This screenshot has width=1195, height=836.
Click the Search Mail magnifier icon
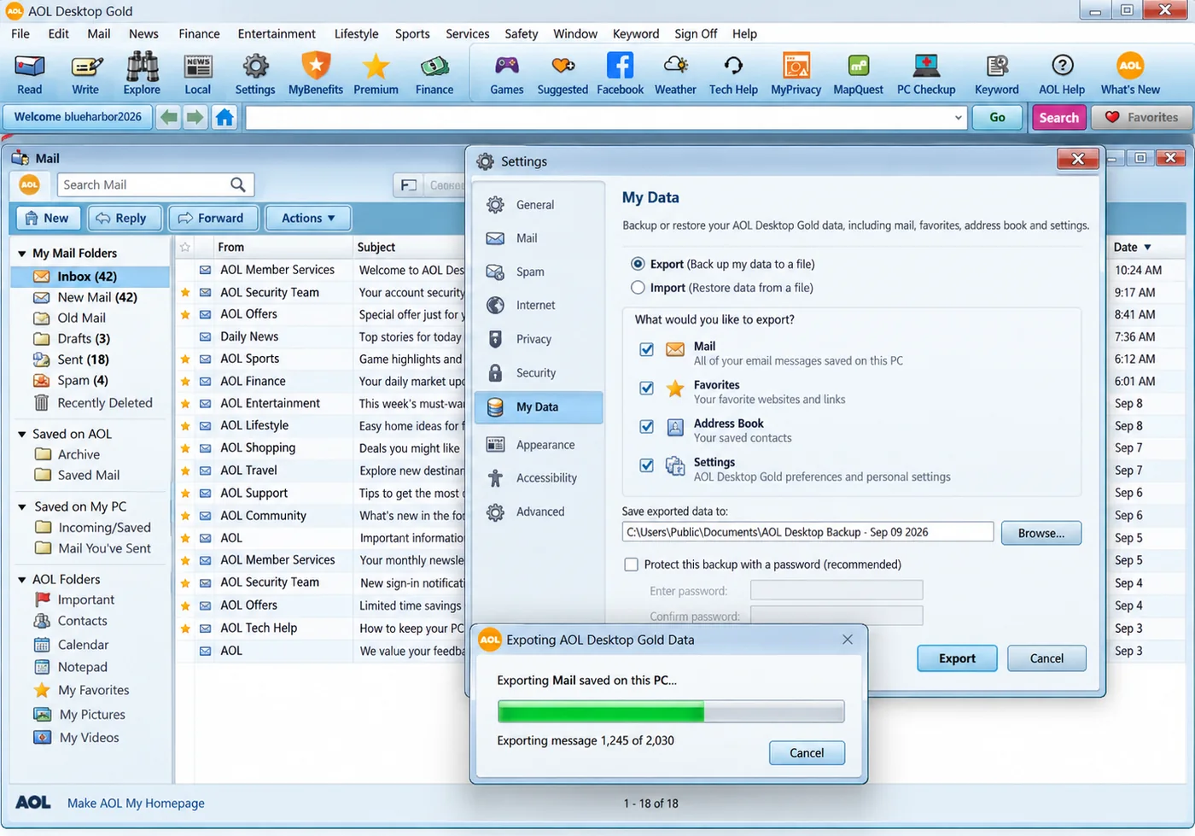(238, 184)
